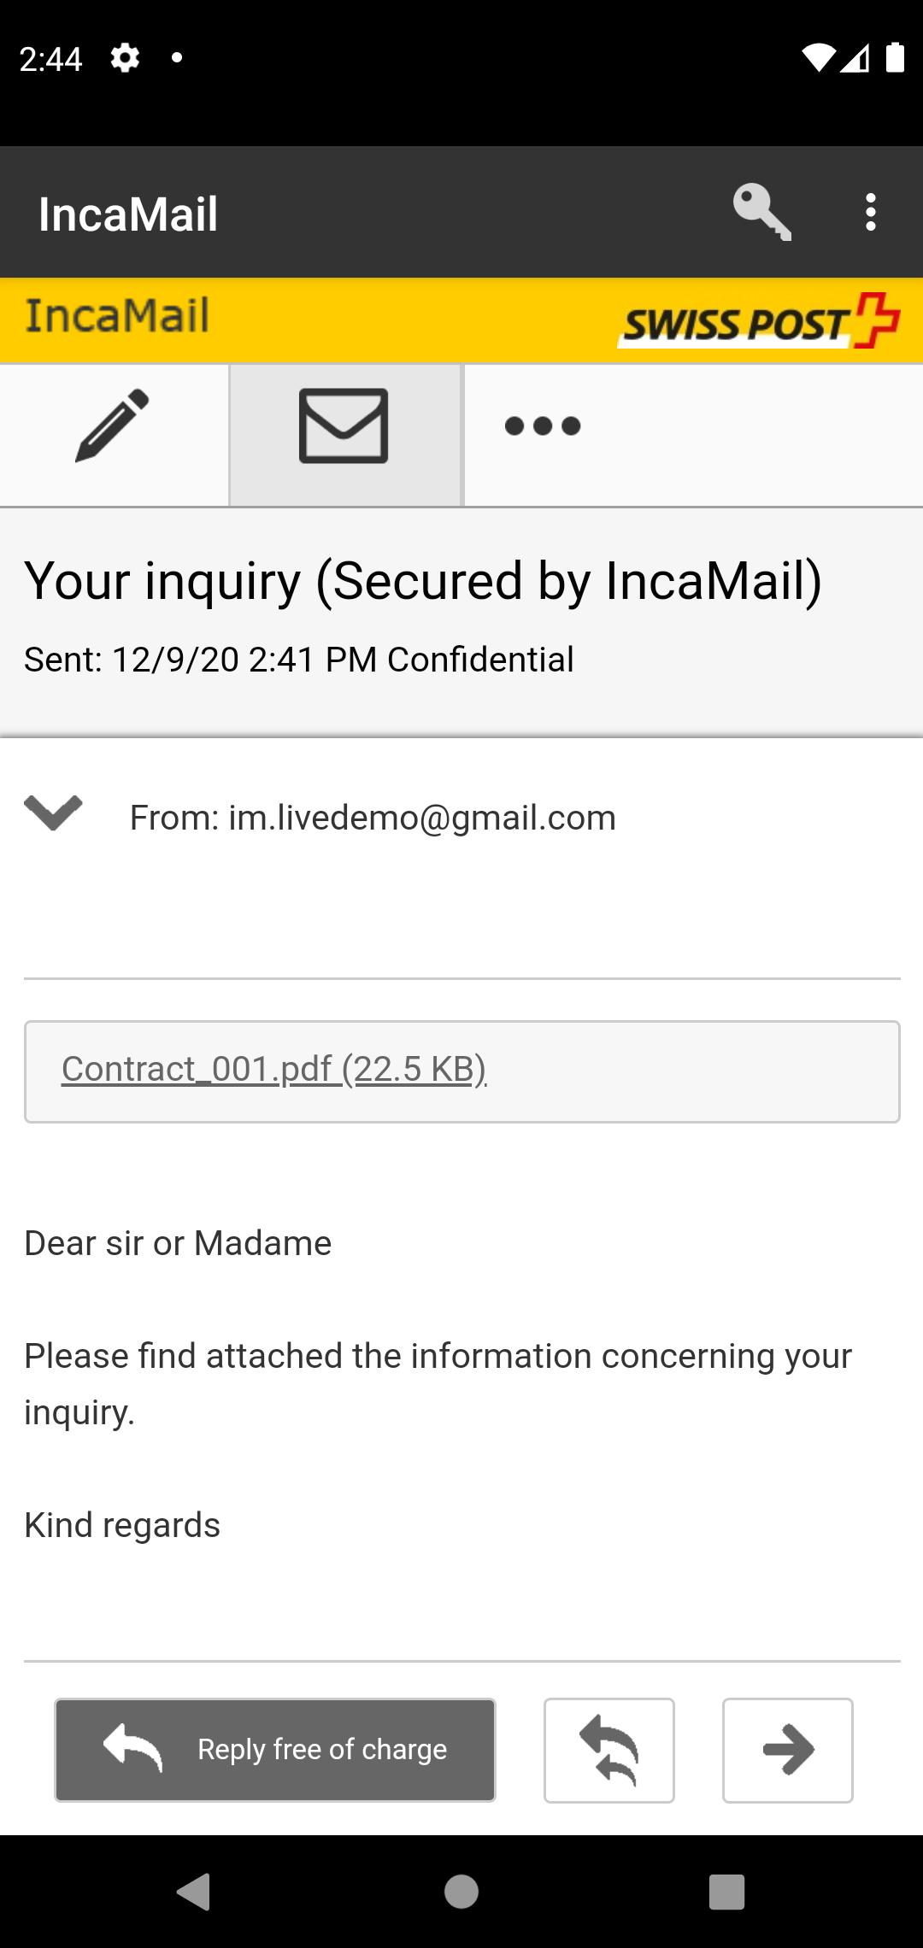Image resolution: width=923 pixels, height=1948 pixels.
Task: Tap the forward arrow icon
Action: [x=787, y=1750]
